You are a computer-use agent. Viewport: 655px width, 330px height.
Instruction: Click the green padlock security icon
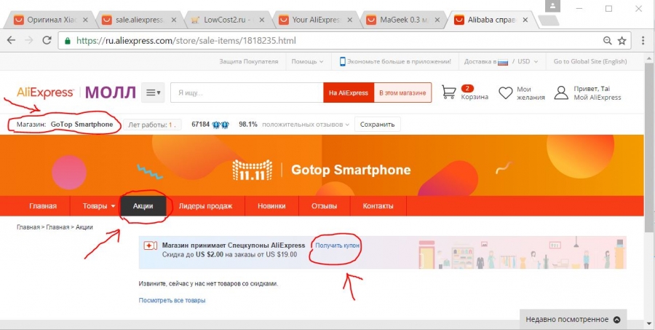[67, 41]
